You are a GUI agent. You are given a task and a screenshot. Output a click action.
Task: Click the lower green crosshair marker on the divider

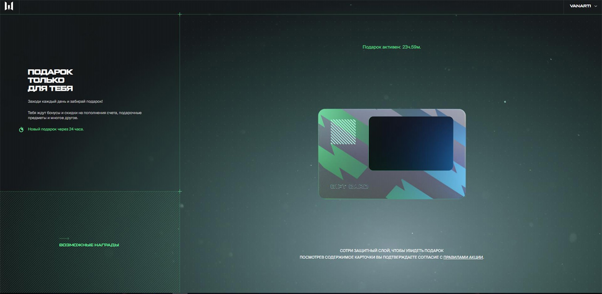coord(180,192)
